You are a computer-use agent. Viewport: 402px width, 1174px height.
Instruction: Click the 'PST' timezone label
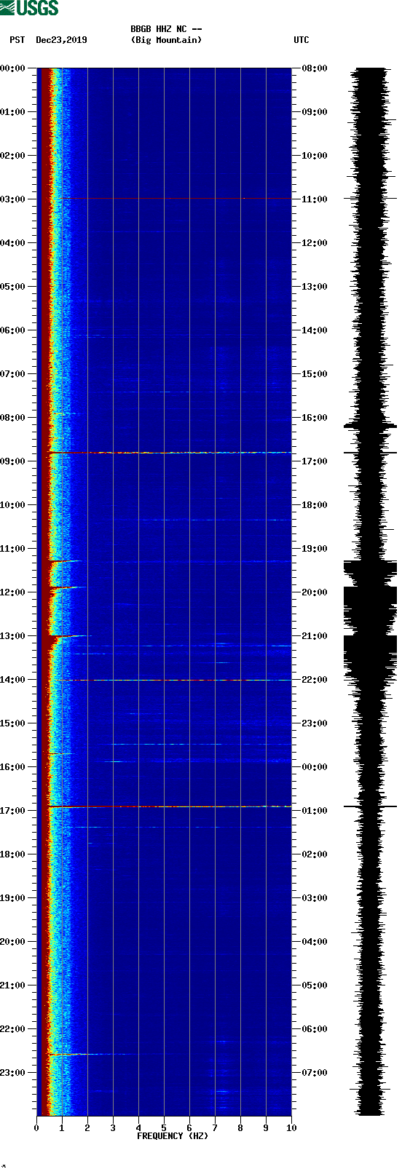tap(17, 40)
